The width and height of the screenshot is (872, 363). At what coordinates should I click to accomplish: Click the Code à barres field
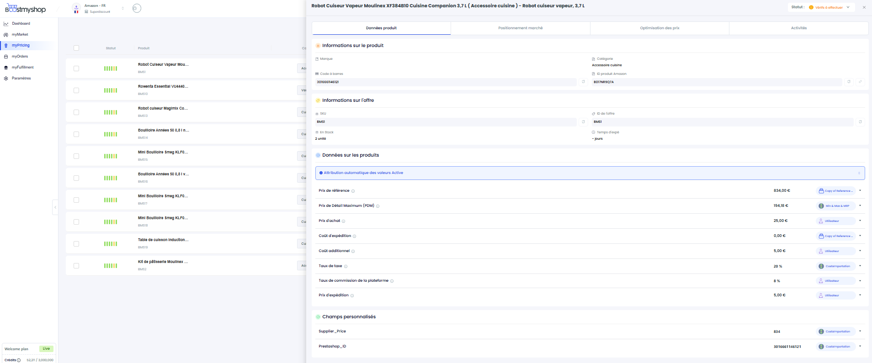[x=446, y=82]
